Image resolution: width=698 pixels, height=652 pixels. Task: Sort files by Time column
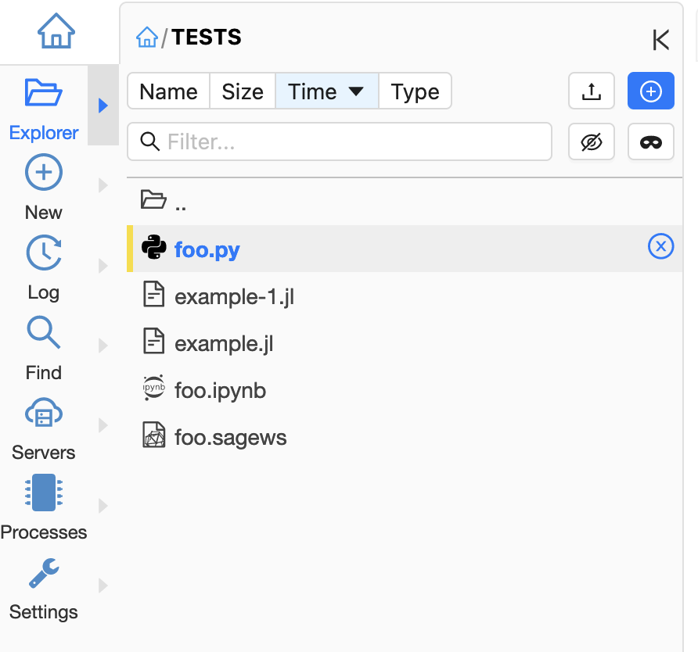(326, 91)
